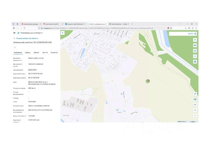The height and width of the screenshot is (153, 210).
Task: Click the Геоинформационный портал logo icon
Action: [18, 33]
